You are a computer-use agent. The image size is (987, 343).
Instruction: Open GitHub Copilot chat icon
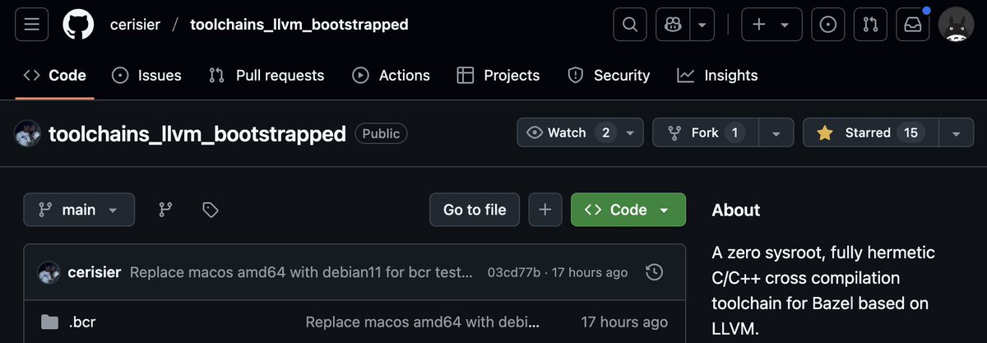click(673, 25)
